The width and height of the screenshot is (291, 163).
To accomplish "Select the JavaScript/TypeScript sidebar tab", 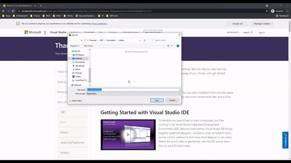I will click(x=72, y=143).
